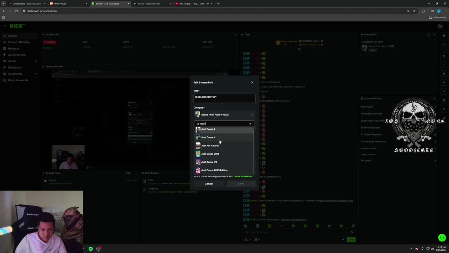Pick Just Dance 2023 Edition category
The width and height of the screenshot is (449, 253).
point(223,170)
